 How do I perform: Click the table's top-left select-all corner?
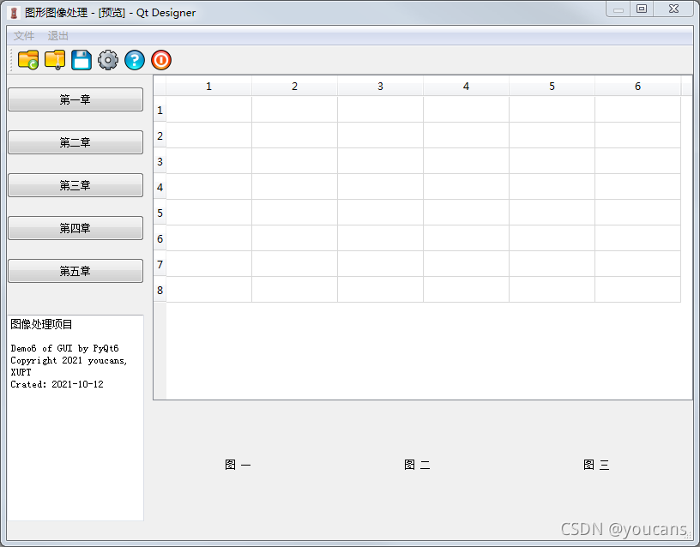click(x=160, y=86)
